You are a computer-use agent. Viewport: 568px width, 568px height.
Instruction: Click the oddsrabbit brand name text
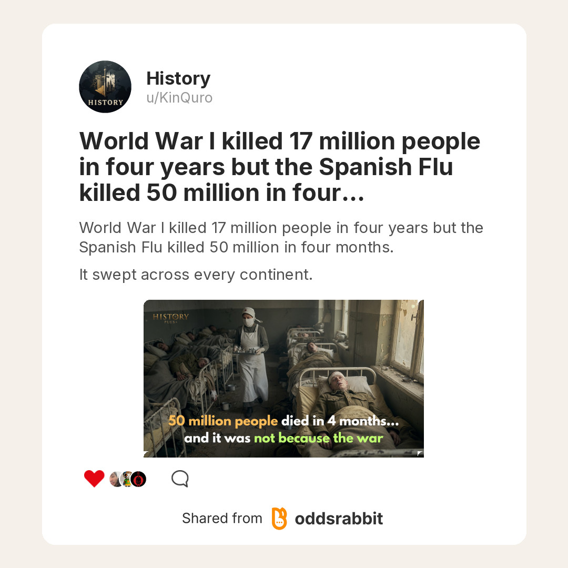339,519
